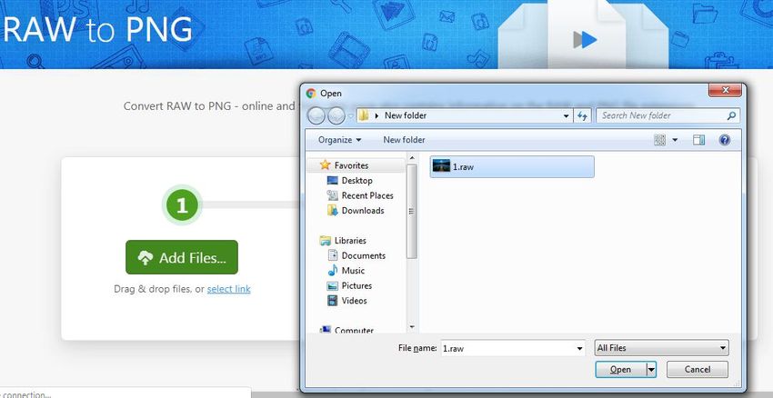The width and height of the screenshot is (773, 398).
Task: Go to Recent Places in sidebar
Action: [366, 195]
